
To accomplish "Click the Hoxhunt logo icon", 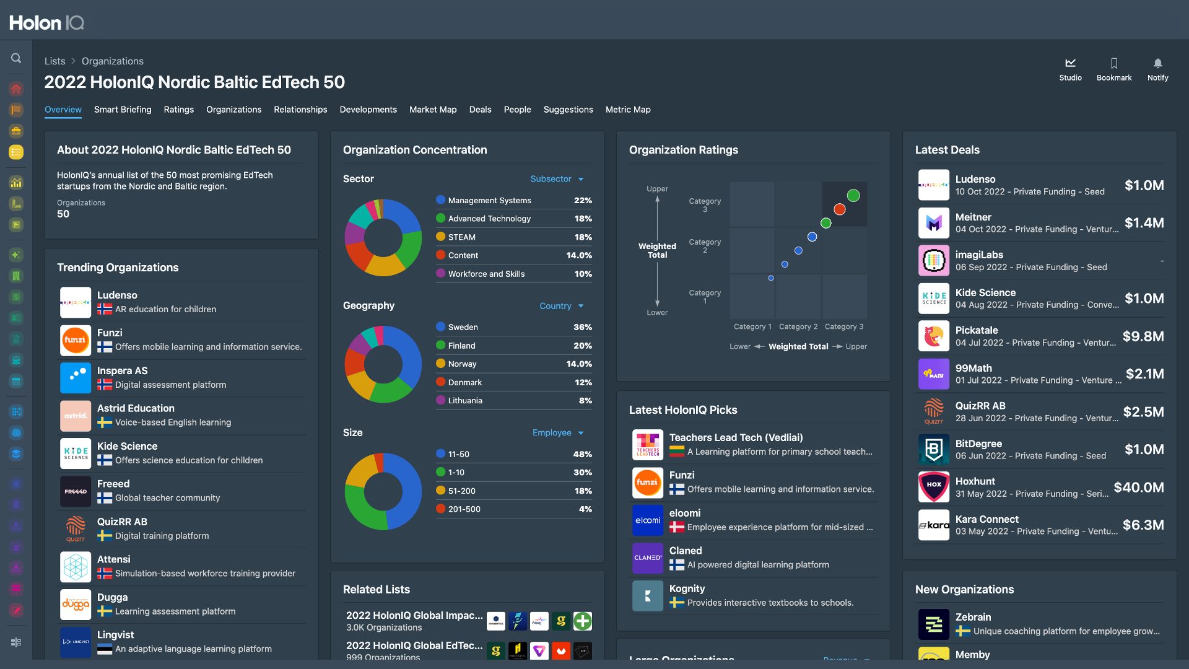I will pyautogui.click(x=934, y=488).
